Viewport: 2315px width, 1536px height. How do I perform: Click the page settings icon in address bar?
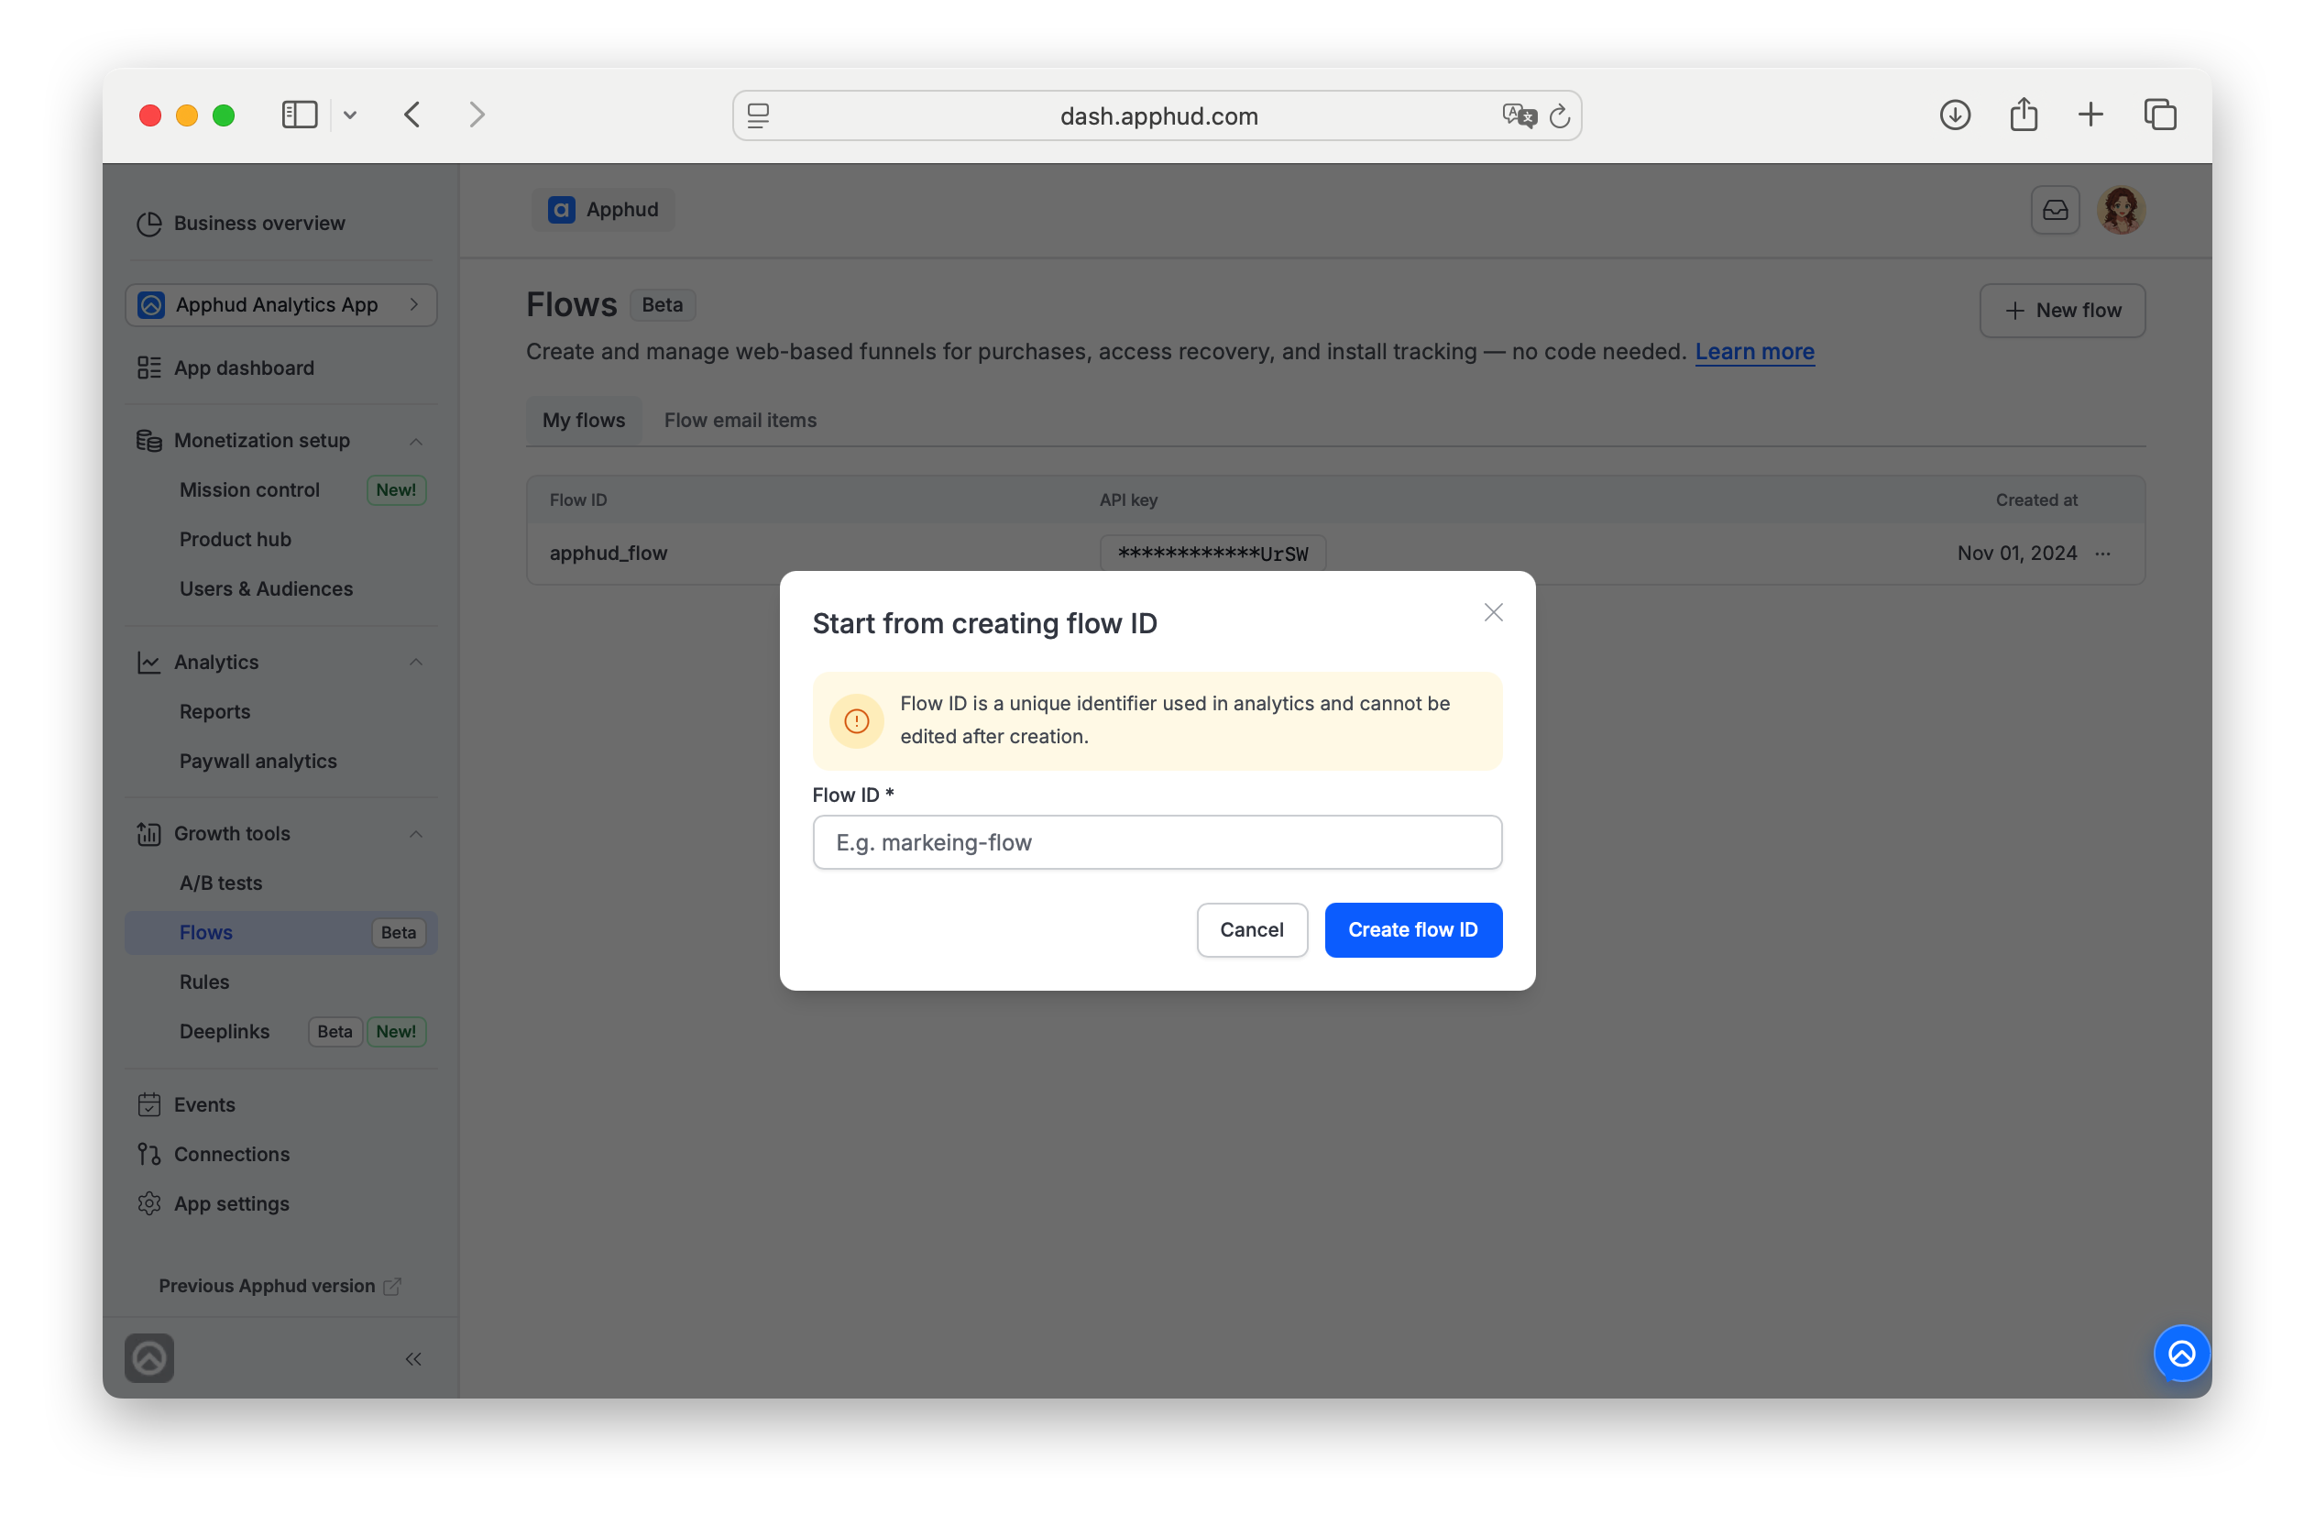pyautogui.click(x=758, y=115)
